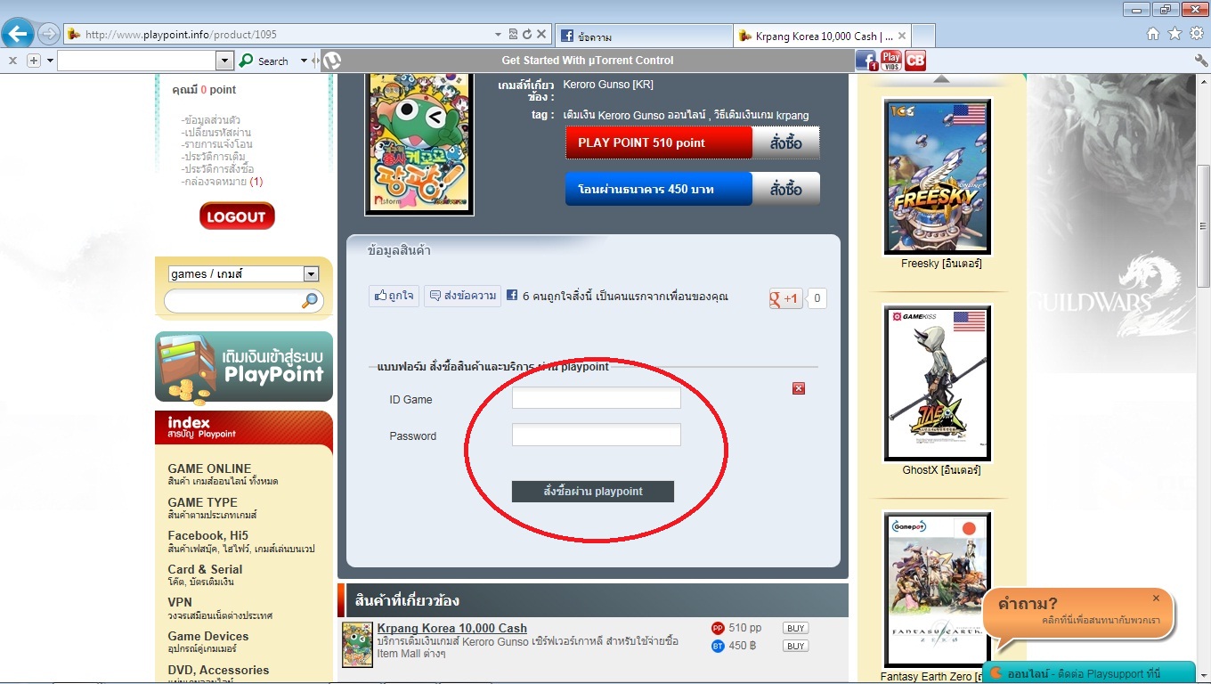The width and height of the screenshot is (1211, 684).
Task: Toggle compatibility view icon in address bar
Action: pyautogui.click(x=513, y=35)
